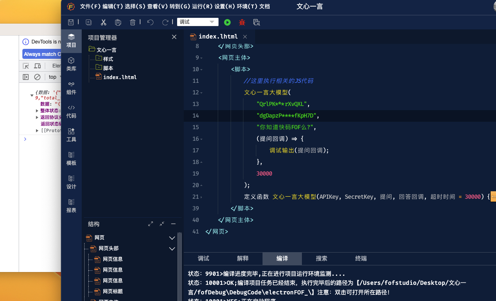Open the 类库 sidebar panel

(x=71, y=64)
